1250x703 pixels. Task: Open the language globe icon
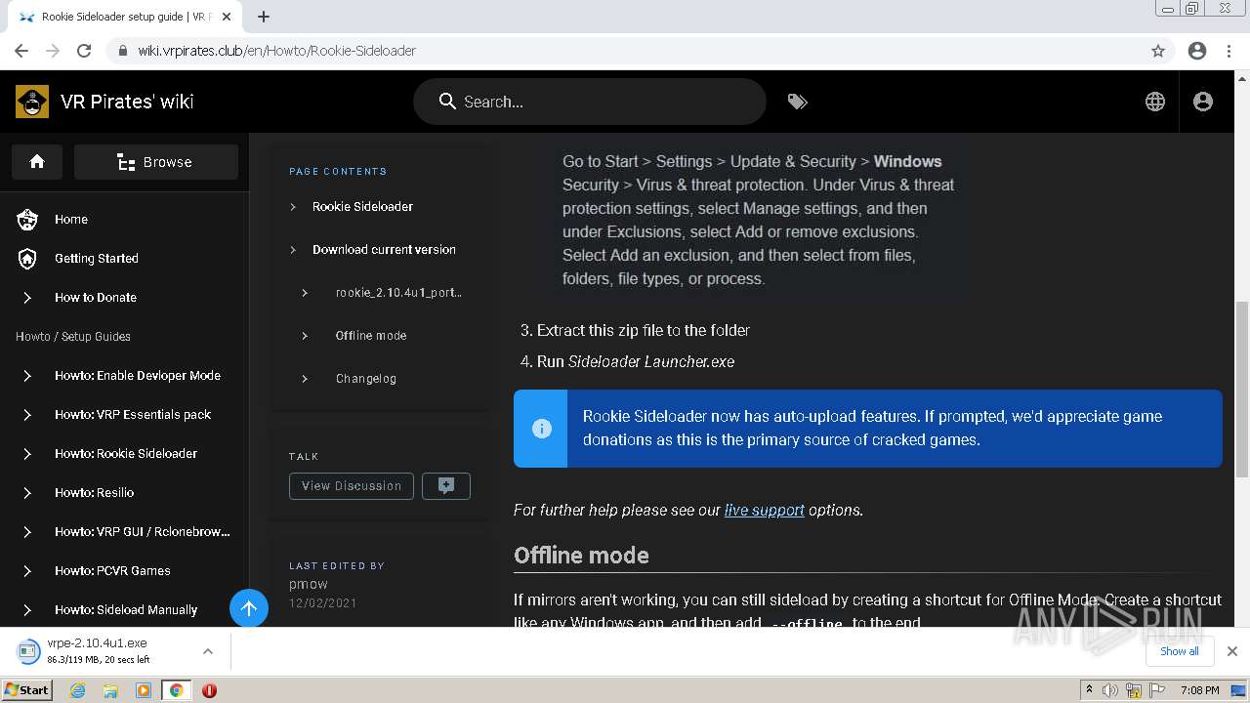point(1155,102)
